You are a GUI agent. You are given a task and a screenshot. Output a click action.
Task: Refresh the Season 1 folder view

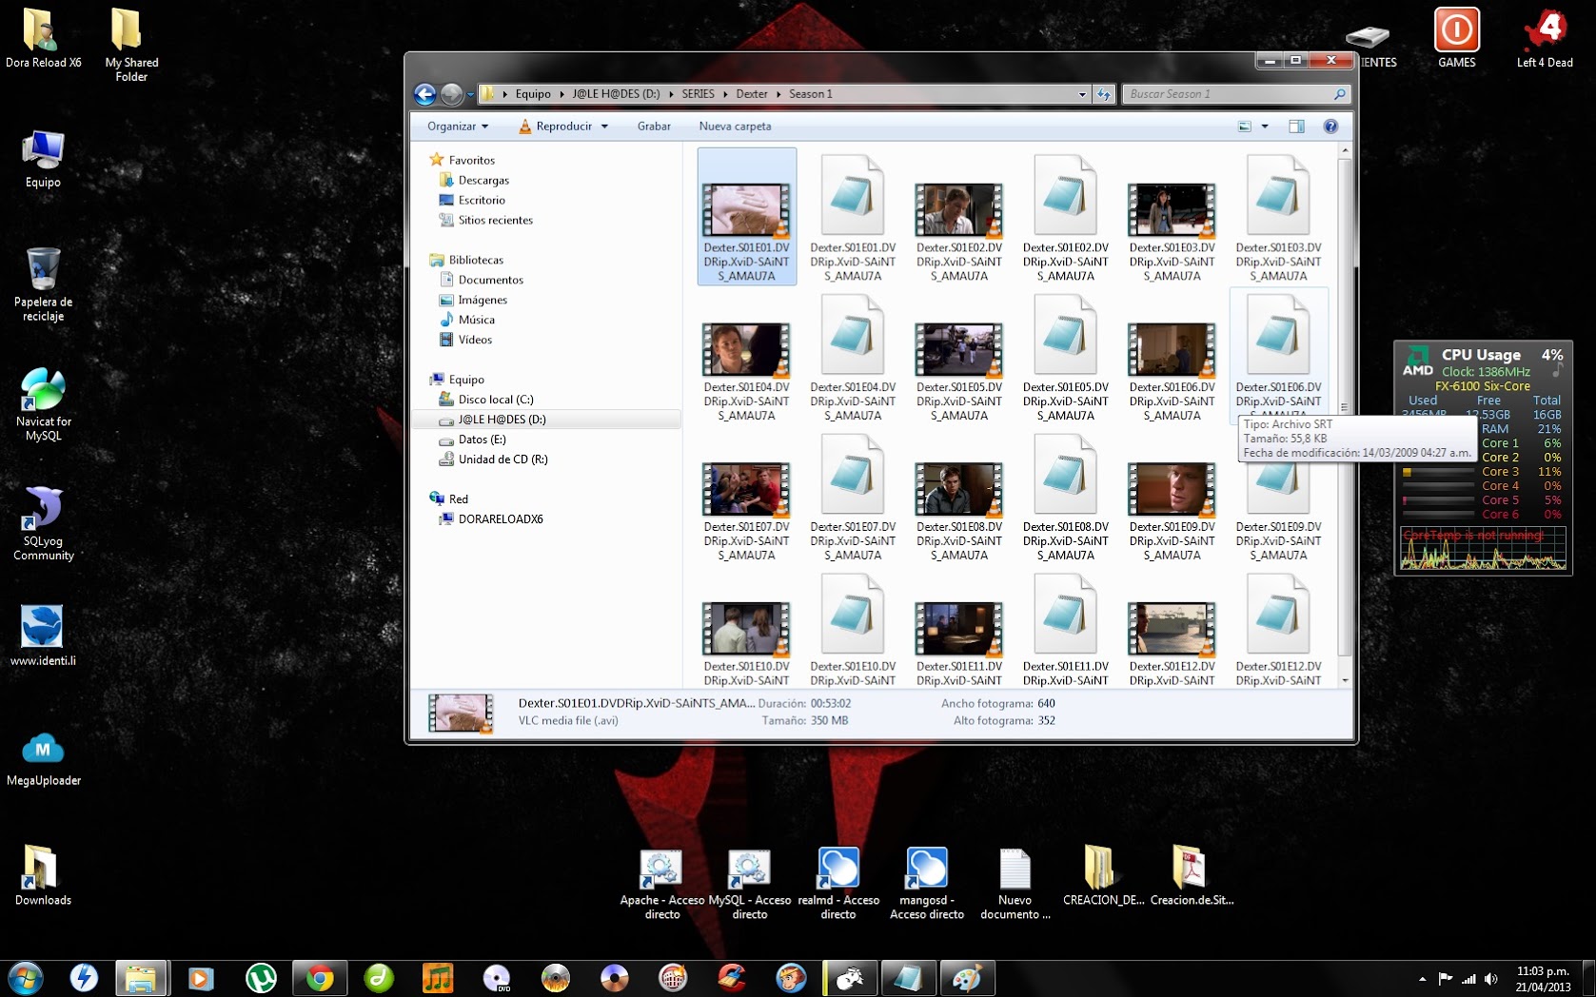(1104, 94)
